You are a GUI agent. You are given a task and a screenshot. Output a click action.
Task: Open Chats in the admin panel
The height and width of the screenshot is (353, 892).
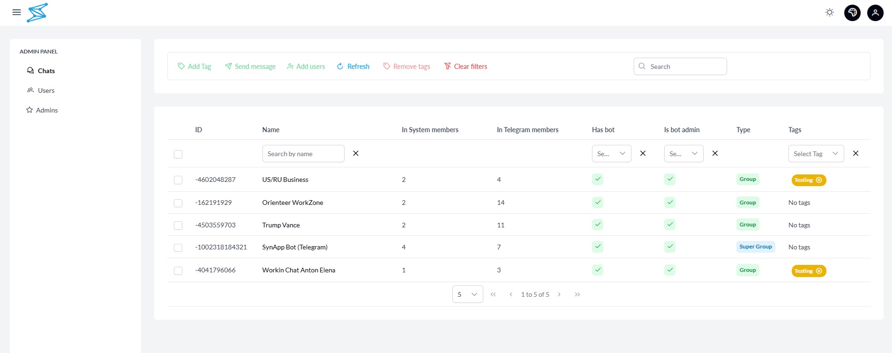point(41,71)
